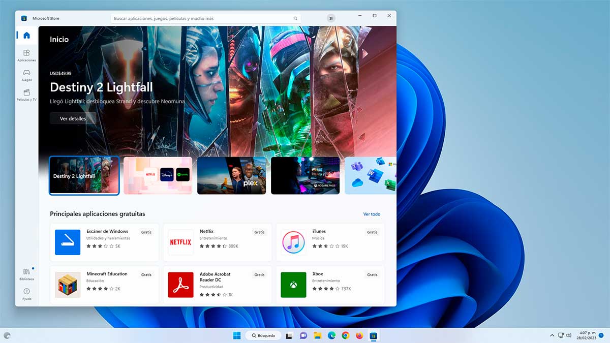Viewport: 610px width, 343px height.
Task: Open Microsoft Edge from the taskbar
Action: click(x=331, y=335)
